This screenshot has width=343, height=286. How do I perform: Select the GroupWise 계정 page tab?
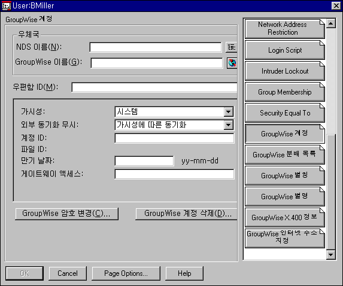click(x=284, y=133)
